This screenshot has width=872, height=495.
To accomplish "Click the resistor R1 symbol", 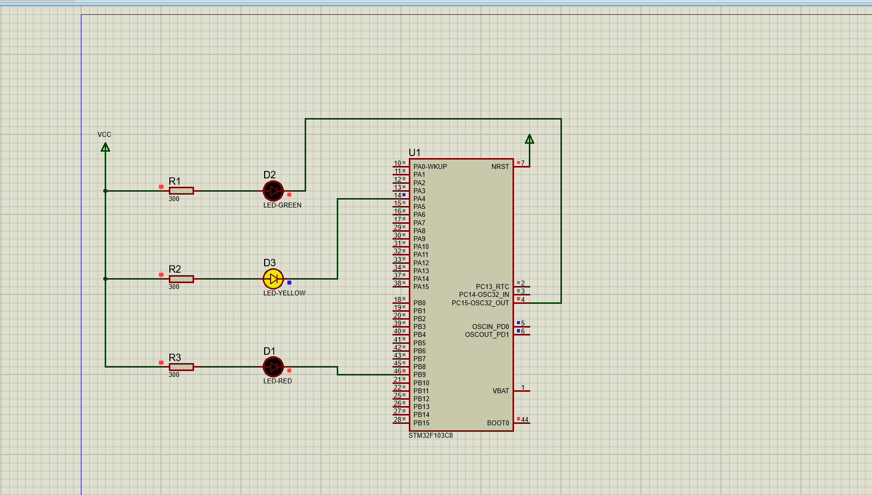I will [181, 191].
